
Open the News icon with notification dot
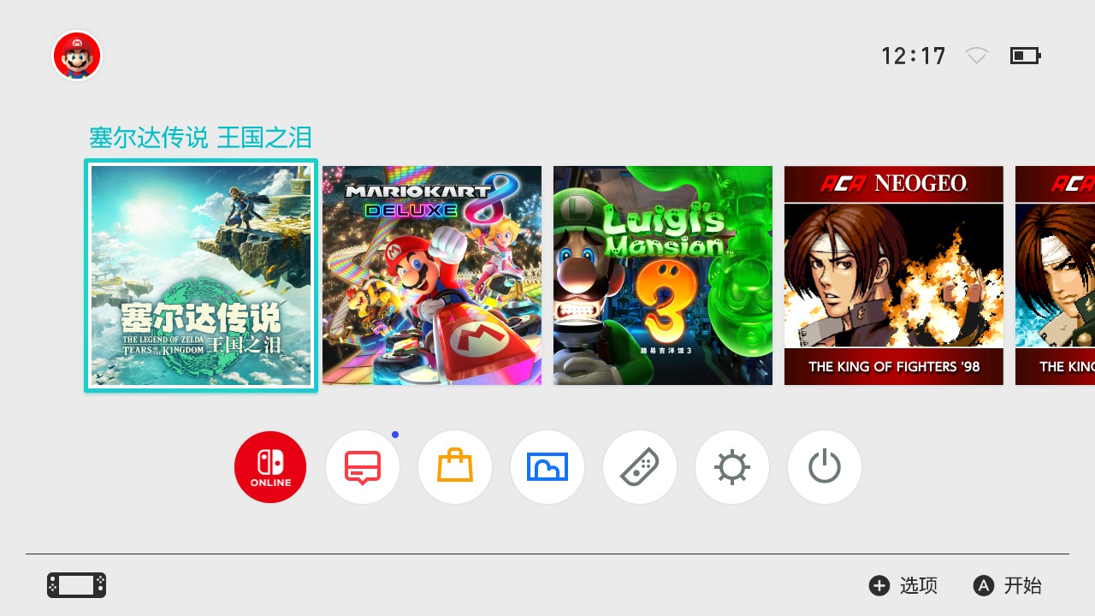coord(363,467)
